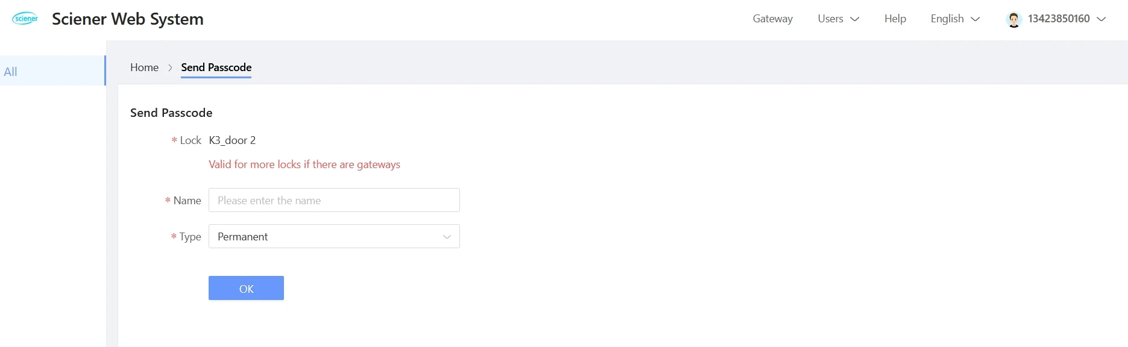Click the breadcrumb arrow separator icon
Screen dimensions: 1128x347
[x=170, y=67]
